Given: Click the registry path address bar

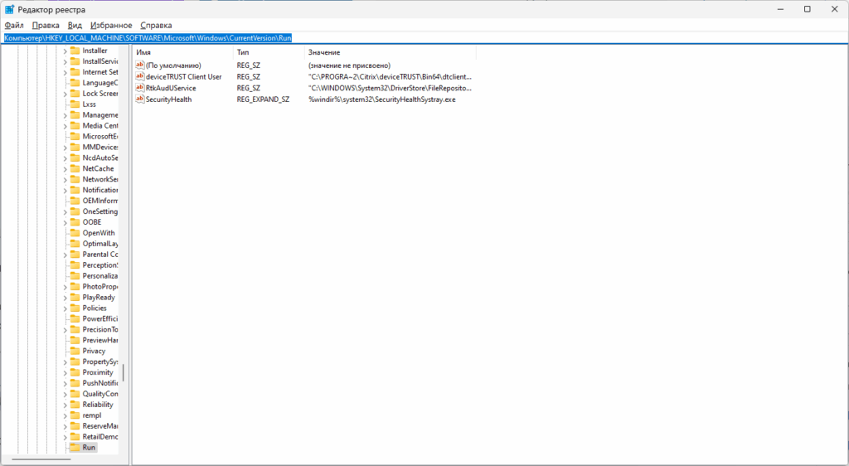Looking at the screenshot, I should 424,38.
